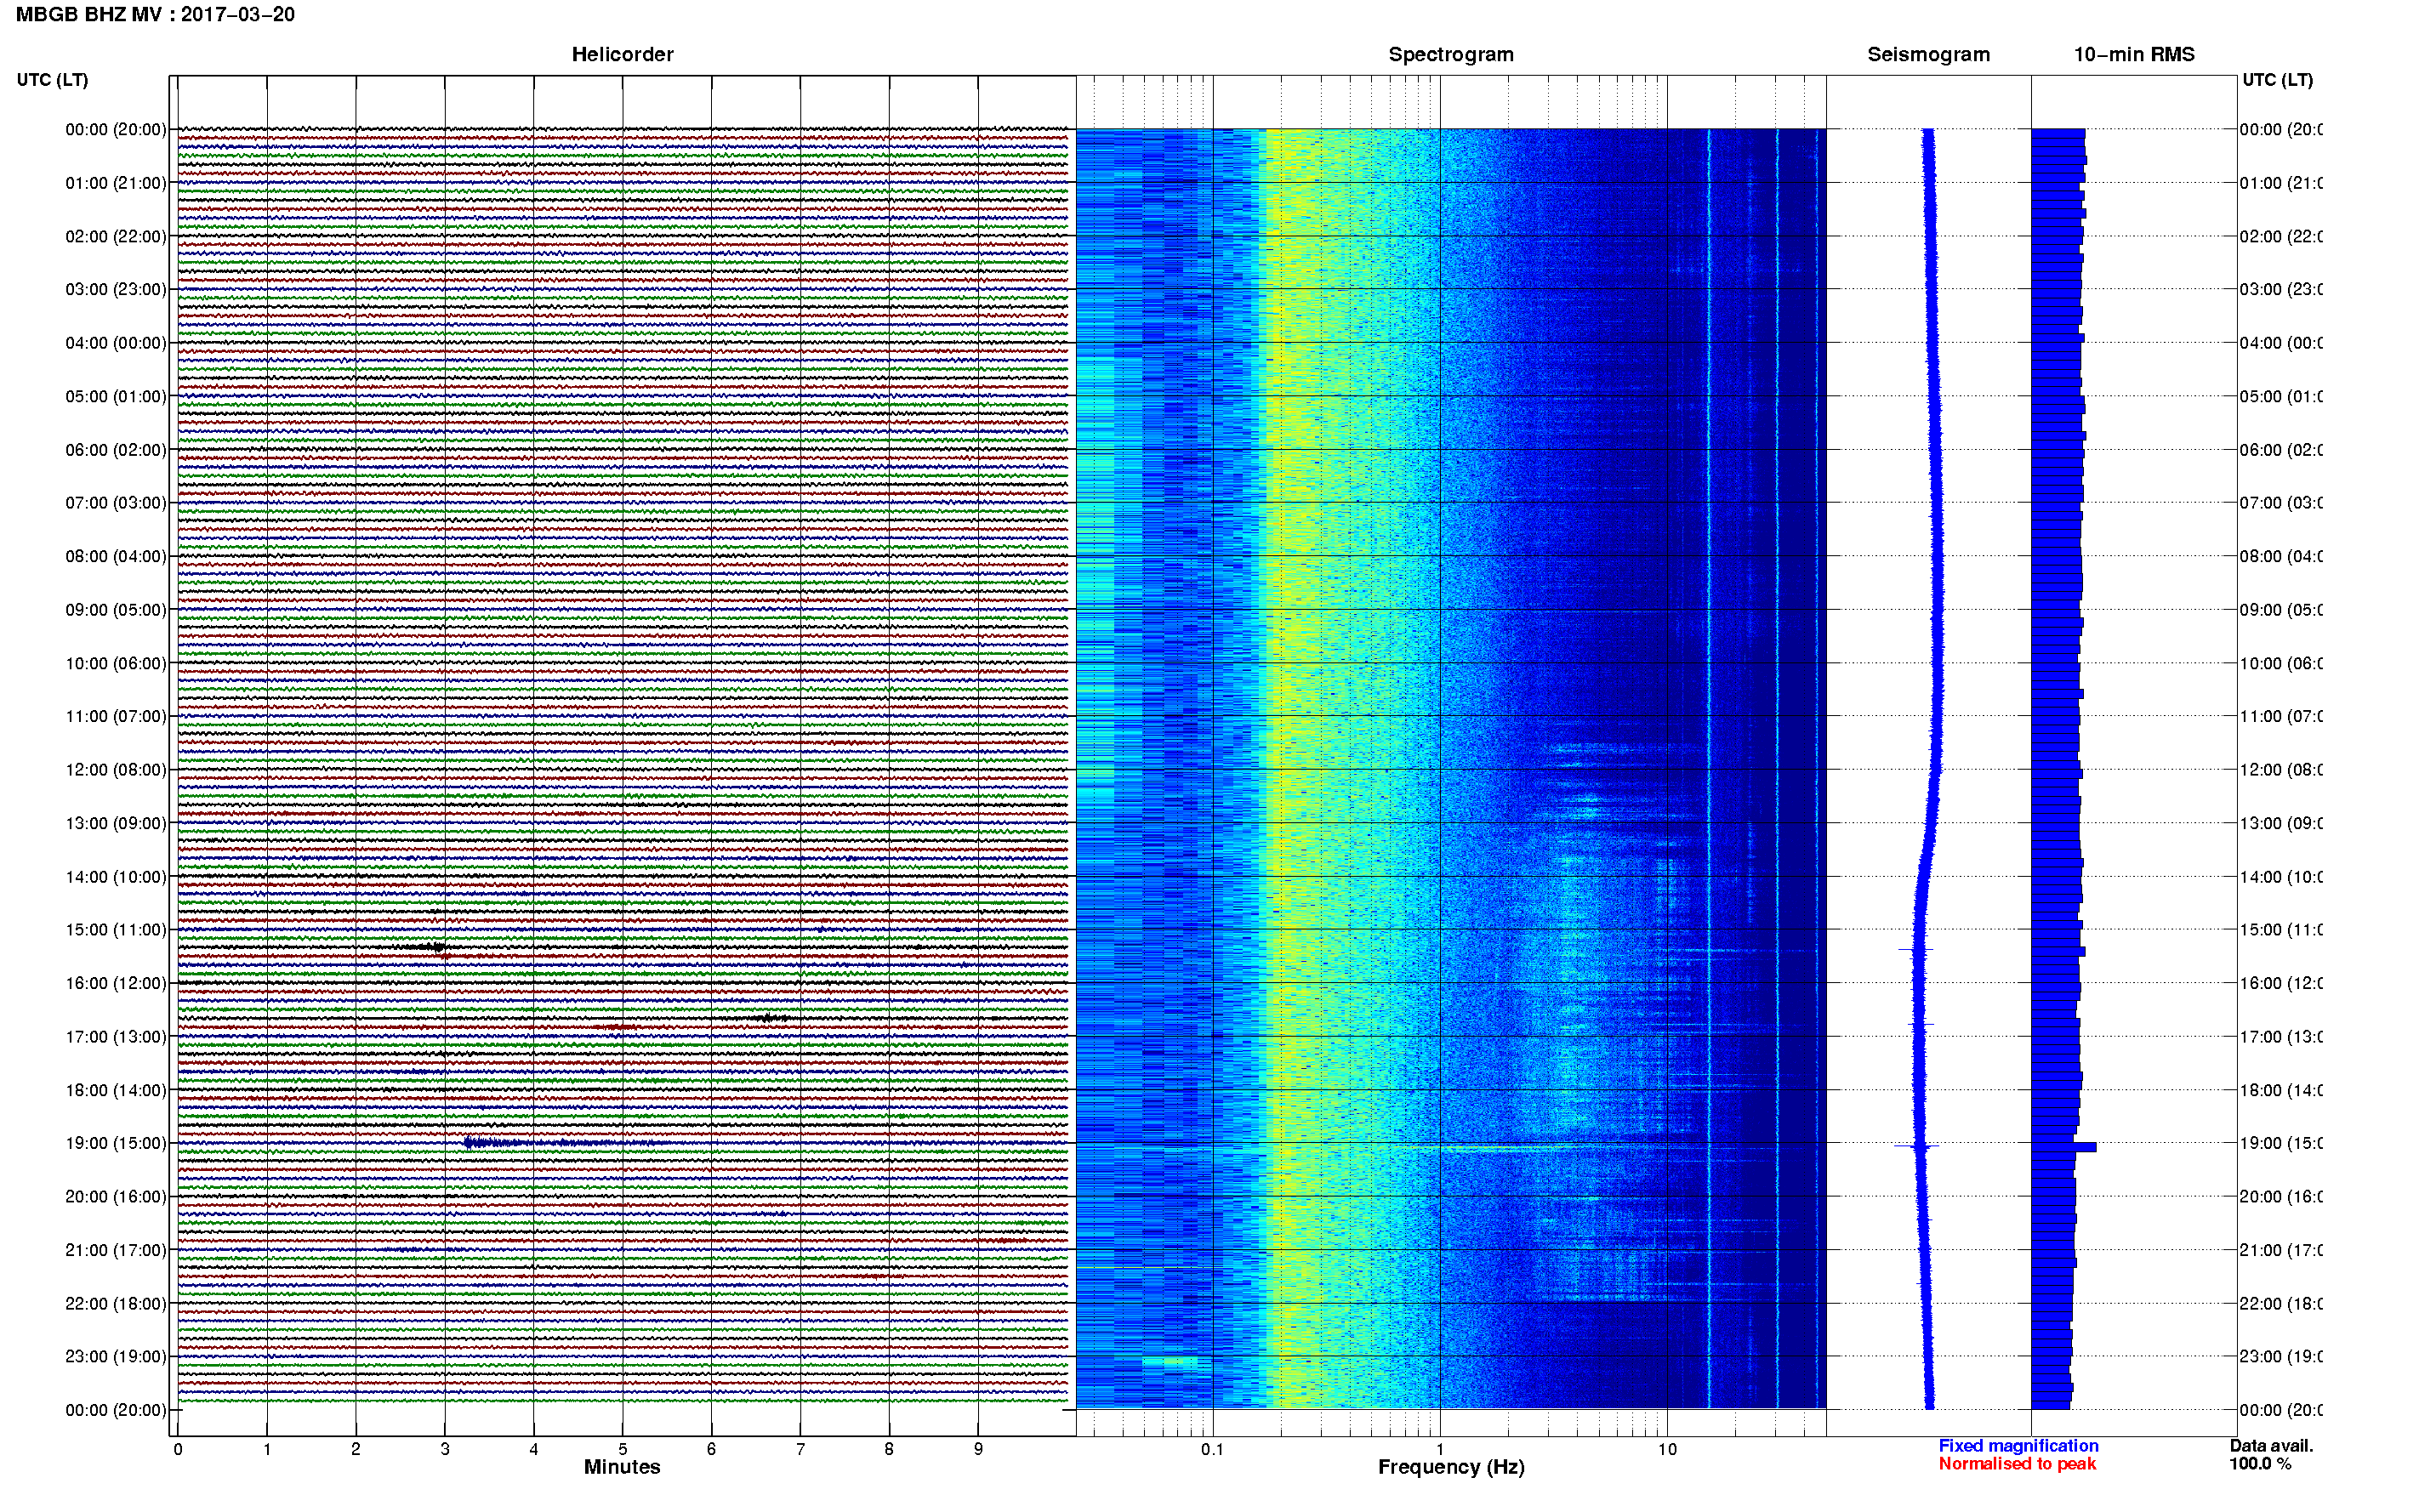The height and width of the screenshot is (1512, 2419).
Task: Click the 10 tick on the Frequency axis
Action: pos(1667,1449)
